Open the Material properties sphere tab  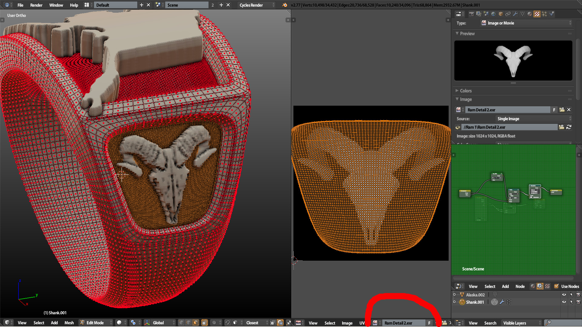(x=530, y=14)
